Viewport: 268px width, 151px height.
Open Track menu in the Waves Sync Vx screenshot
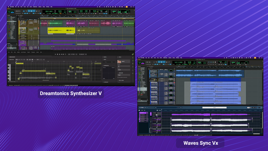155,58
